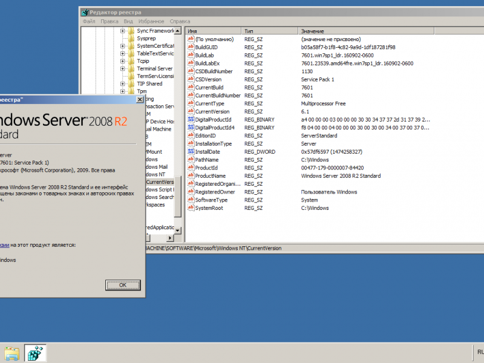Expand the SystemCertificates tree node

click(x=123, y=46)
